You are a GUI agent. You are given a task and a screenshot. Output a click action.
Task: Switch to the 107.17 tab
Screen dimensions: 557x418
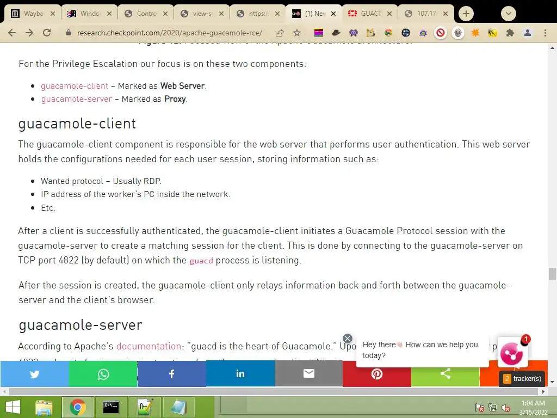426,14
